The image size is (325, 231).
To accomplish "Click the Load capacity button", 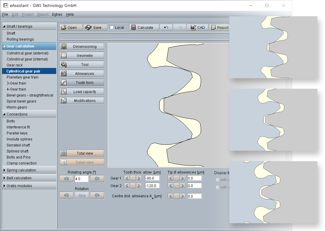I will coord(82,92).
